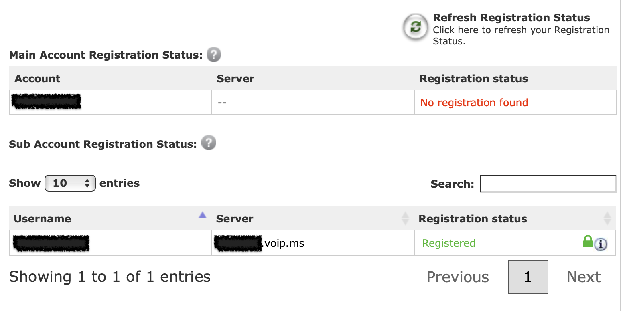Click the sort arrows on Server column
Viewport: 621px width, 311px height.
[405, 218]
